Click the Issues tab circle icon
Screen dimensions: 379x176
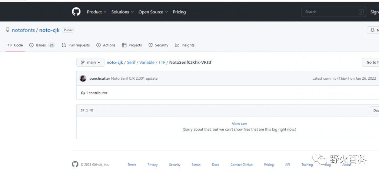[31, 45]
